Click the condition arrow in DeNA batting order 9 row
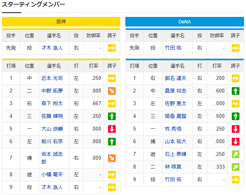 (x=235, y=180)
